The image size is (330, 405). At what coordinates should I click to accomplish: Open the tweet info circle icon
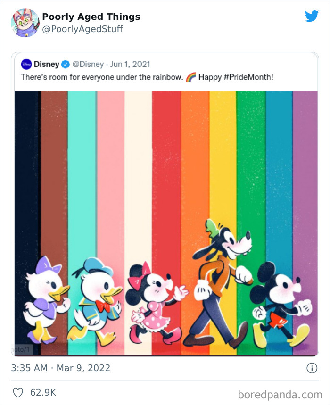coord(313,368)
